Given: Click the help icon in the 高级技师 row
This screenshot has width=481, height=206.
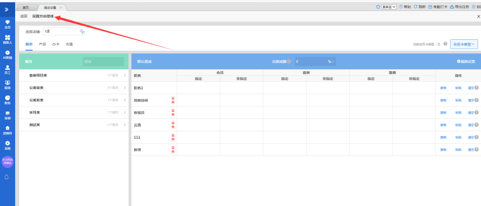Looking at the screenshot, I should [x=476, y=100].
